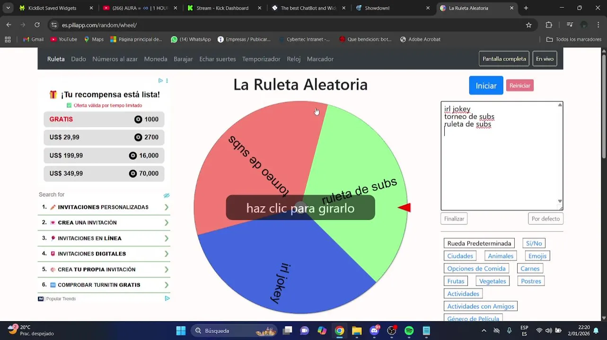The height and width of the screenshot is (340, 607).
Task: Open Task View from the taskbar
Action: [x=287, y=331]
